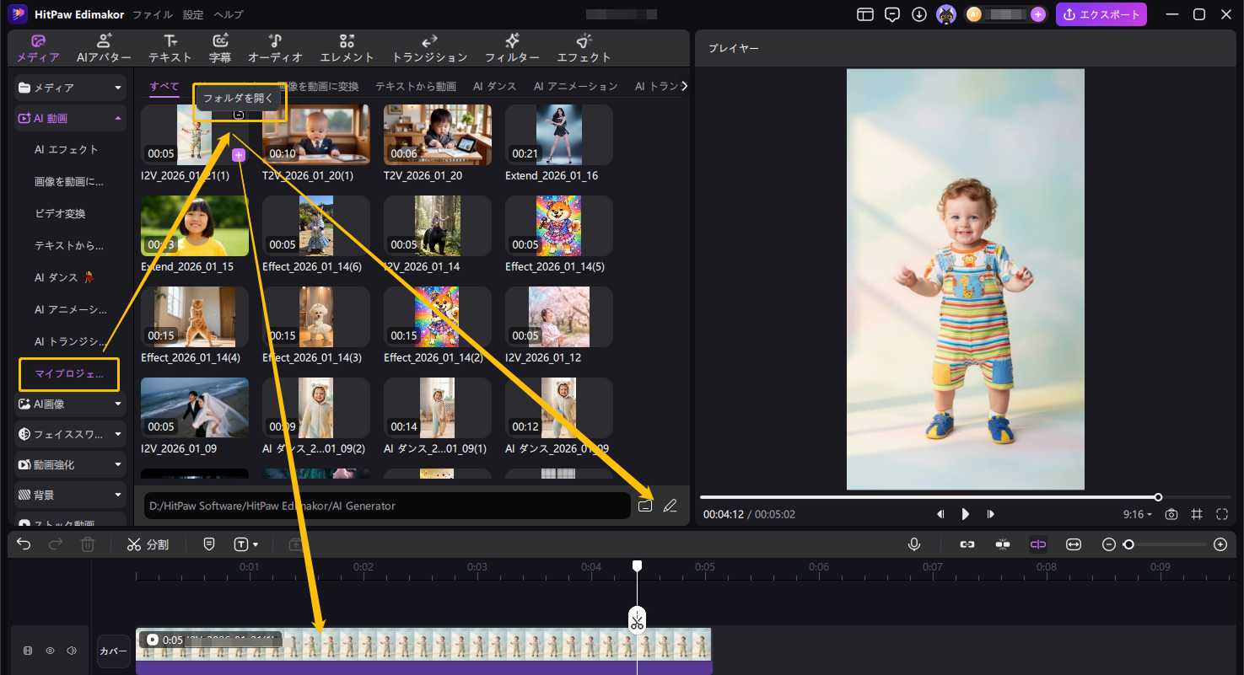Mute the video track speaker icon

pyautogui.click(x=72, y=651)
